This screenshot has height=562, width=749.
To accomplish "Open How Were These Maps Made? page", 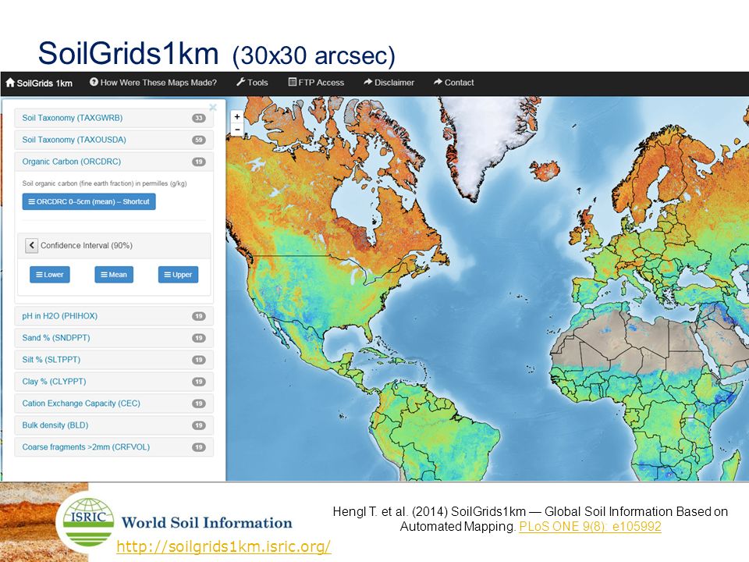I will pyautogui.click(x=154, y=82).
